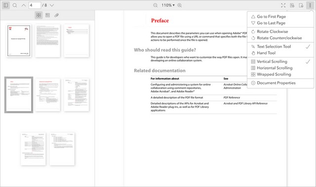Select Go to Last Page
Image resolution: width=316 pixels, height=187 pixels.
click(x=280, y=23)
